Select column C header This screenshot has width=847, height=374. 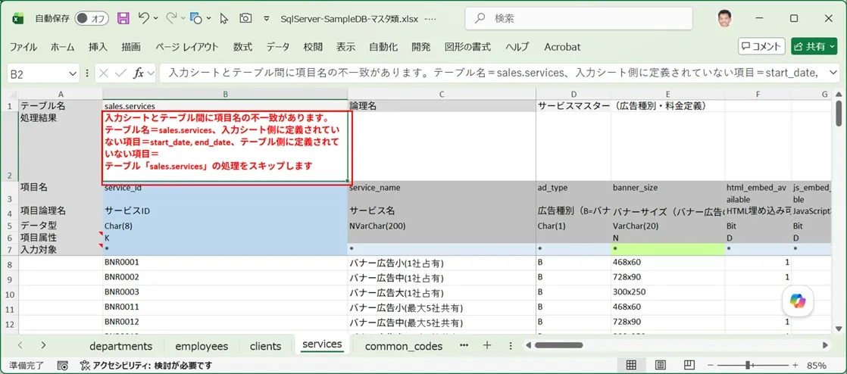pyautogui.click(x=442, y=94)
